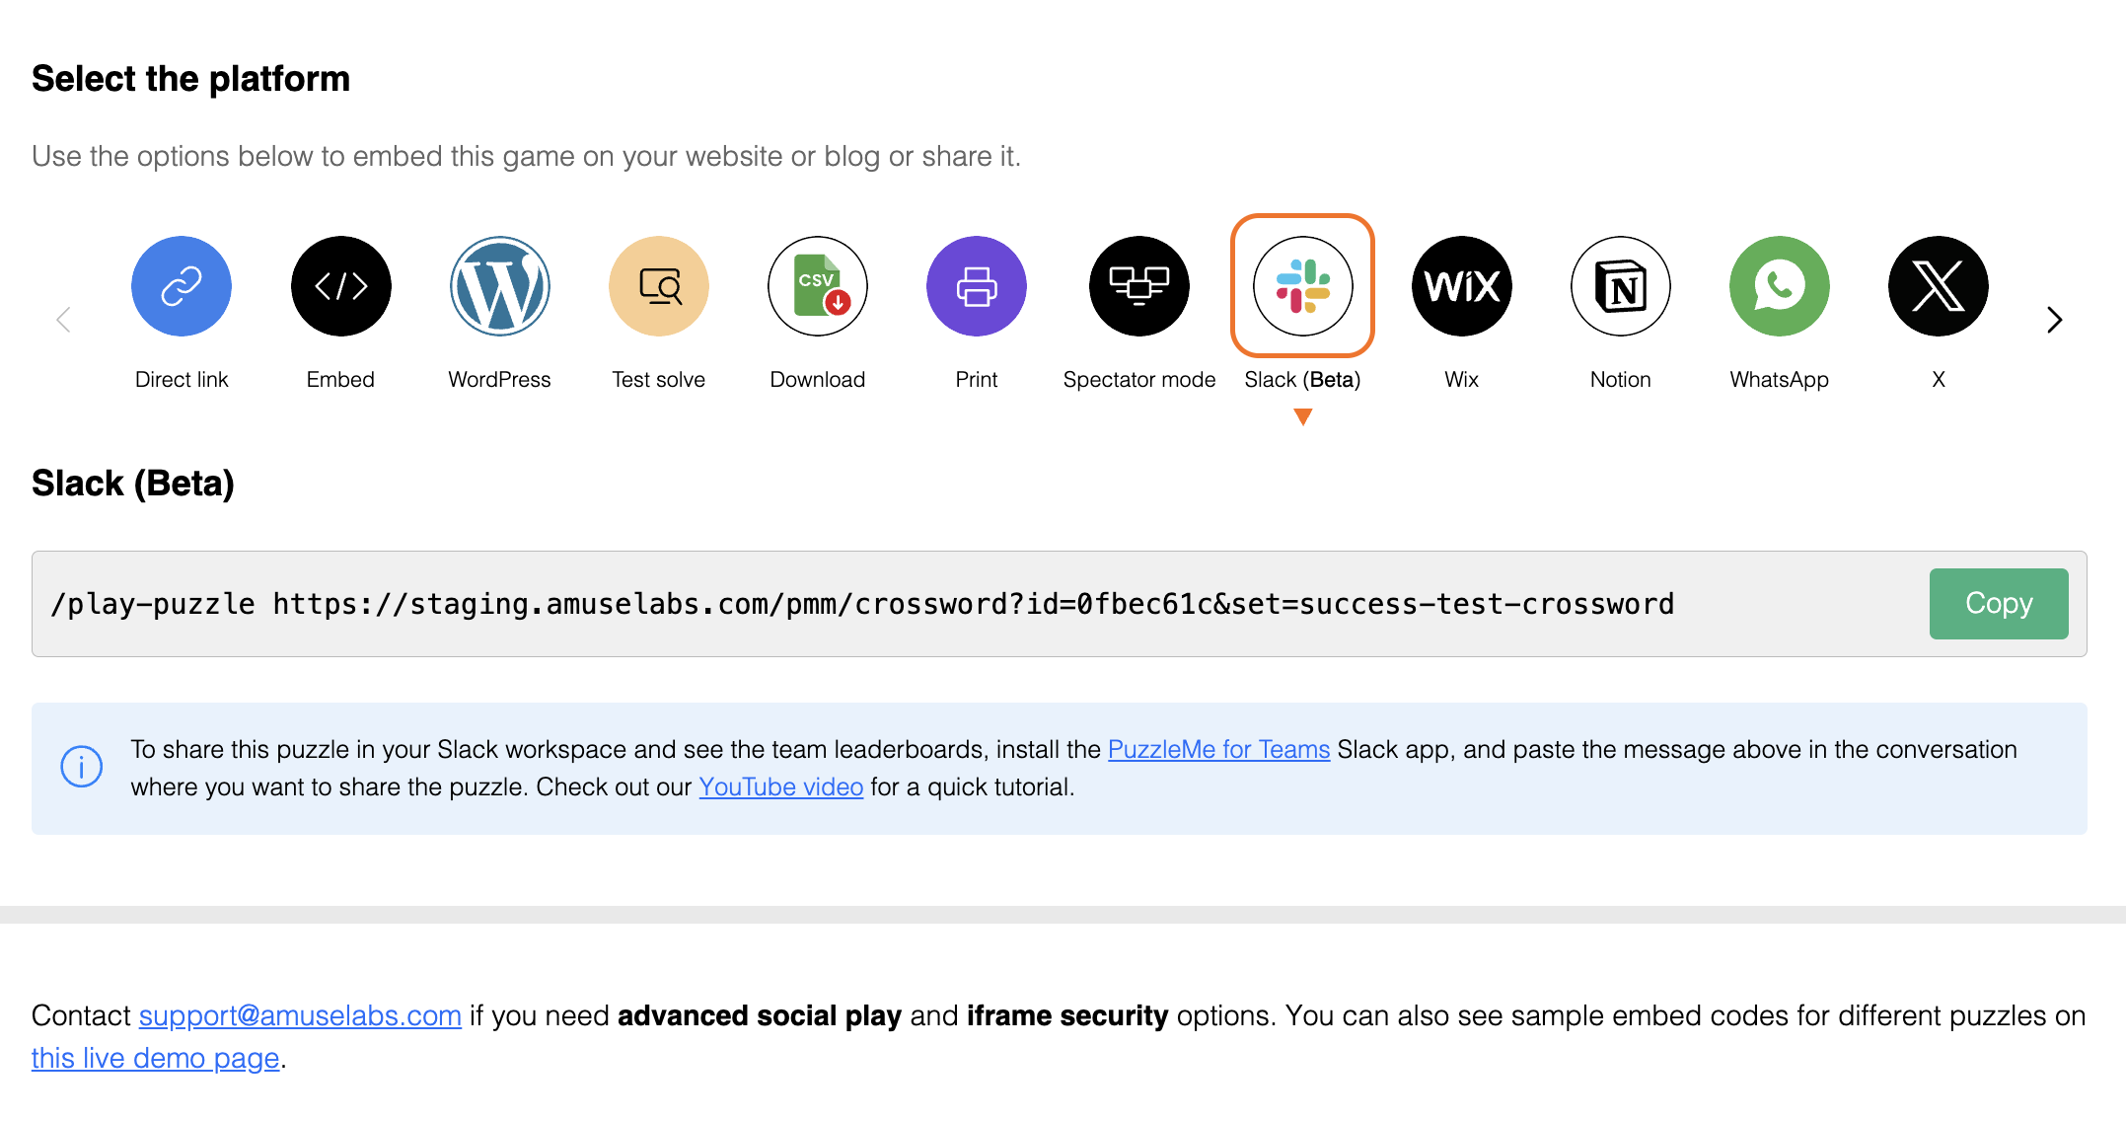Share via the X icon
The width and height of the screenshot is (2126, 1121).
pos(1939,286)
